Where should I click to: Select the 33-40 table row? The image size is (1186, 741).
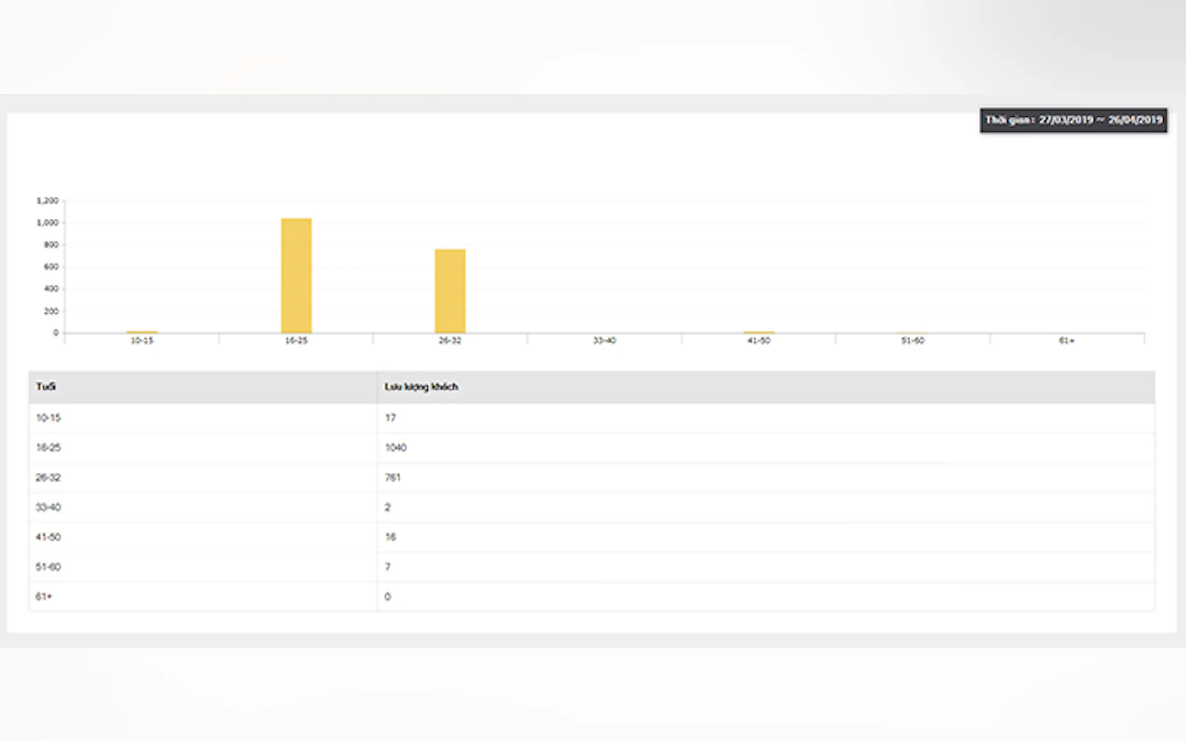pyautogui.click(x=48, y=507)
